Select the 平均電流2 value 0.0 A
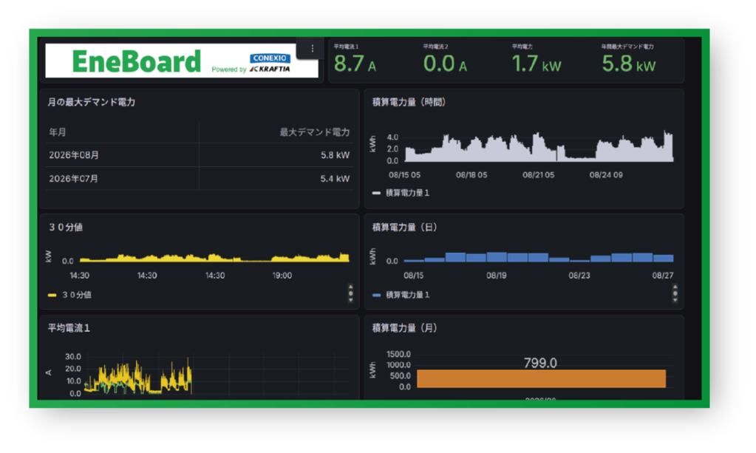 pos(445,64)
